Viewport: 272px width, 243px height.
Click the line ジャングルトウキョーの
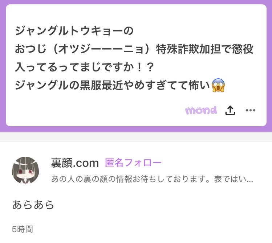click(74, 31)
